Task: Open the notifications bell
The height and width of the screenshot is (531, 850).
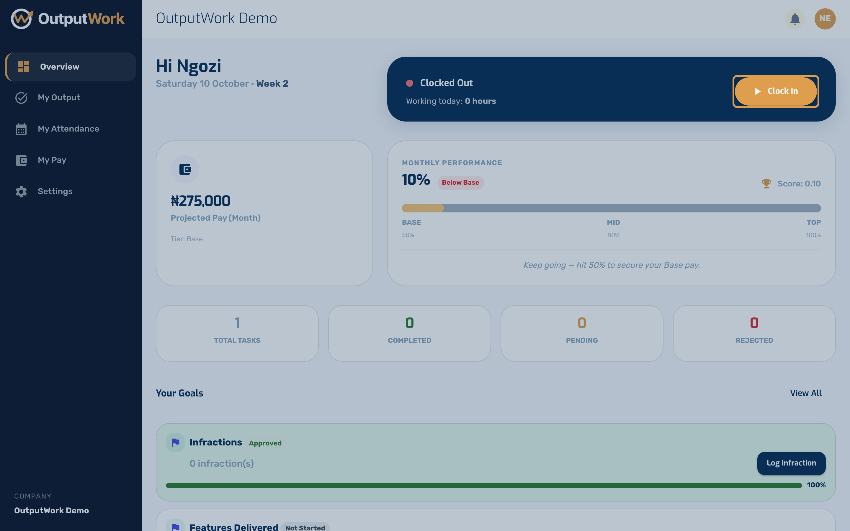Action: point(795,19)
